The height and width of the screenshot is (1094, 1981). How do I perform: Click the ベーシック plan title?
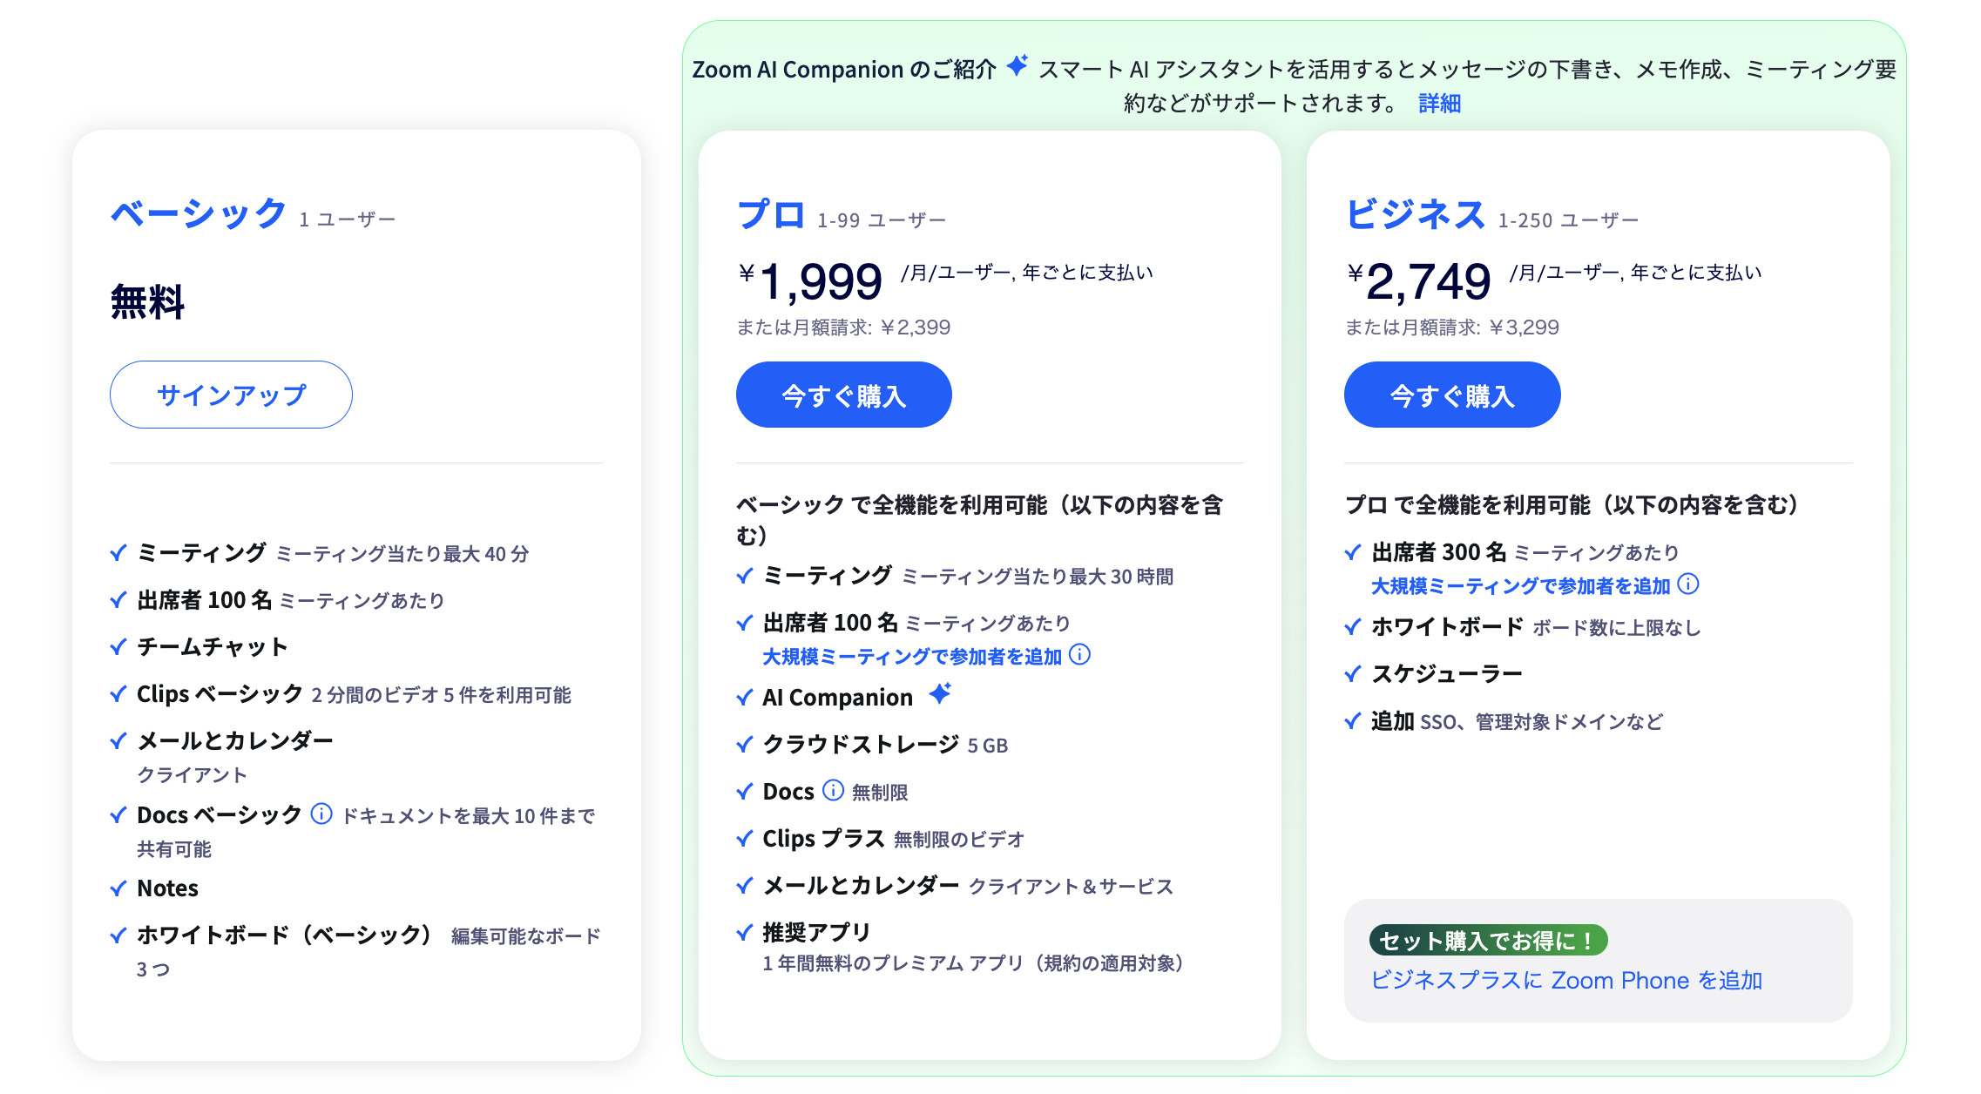[x=199, y=213]
